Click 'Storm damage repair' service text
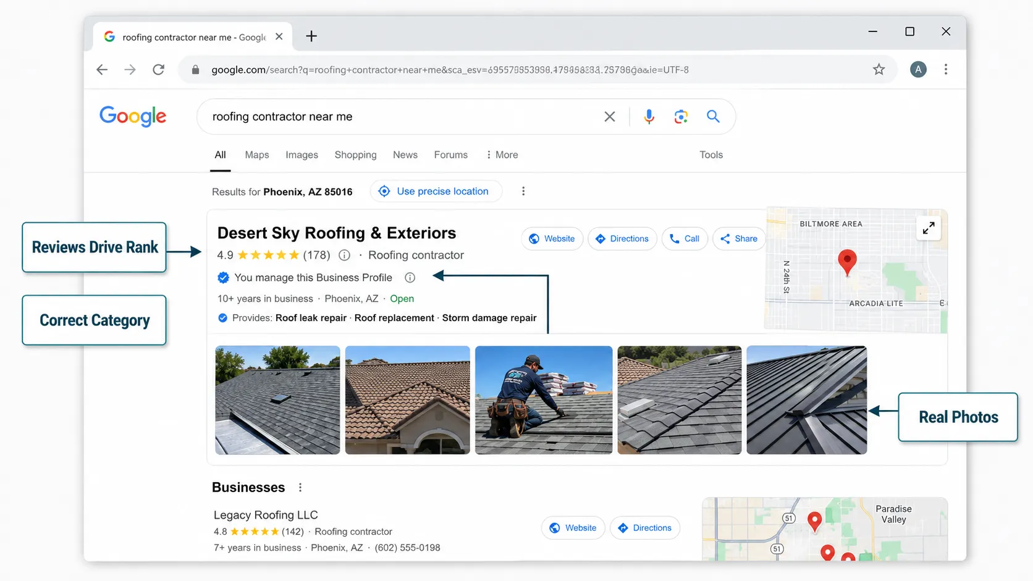 489,318
